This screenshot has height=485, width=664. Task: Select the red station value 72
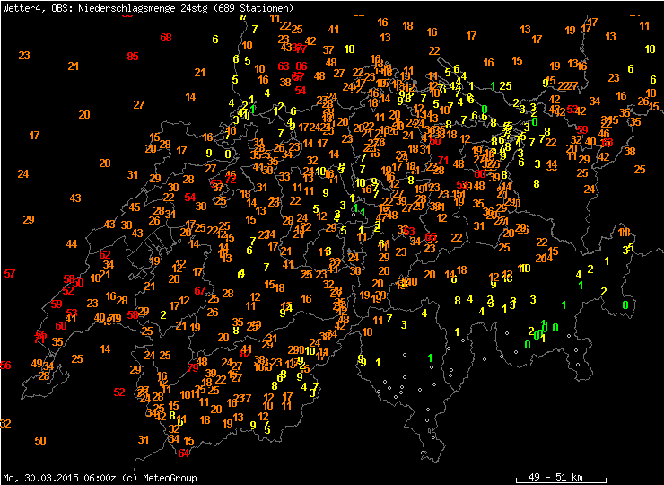click(x=231, y=180)
